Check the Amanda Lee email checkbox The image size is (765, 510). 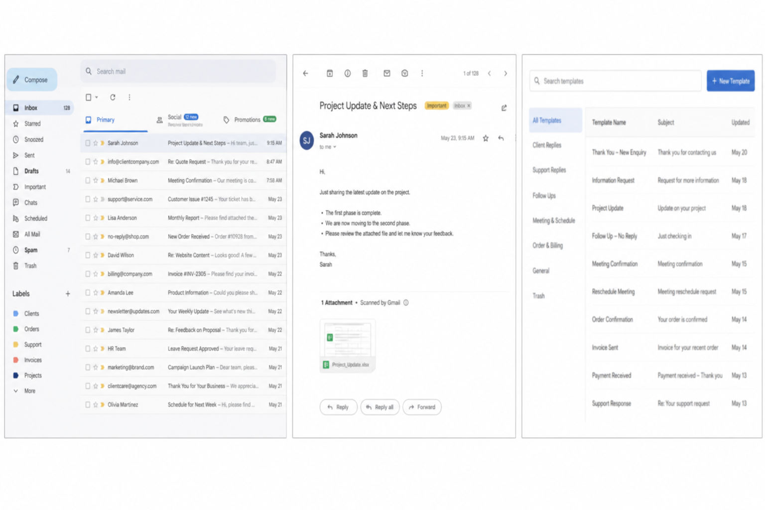click(88, 293)
